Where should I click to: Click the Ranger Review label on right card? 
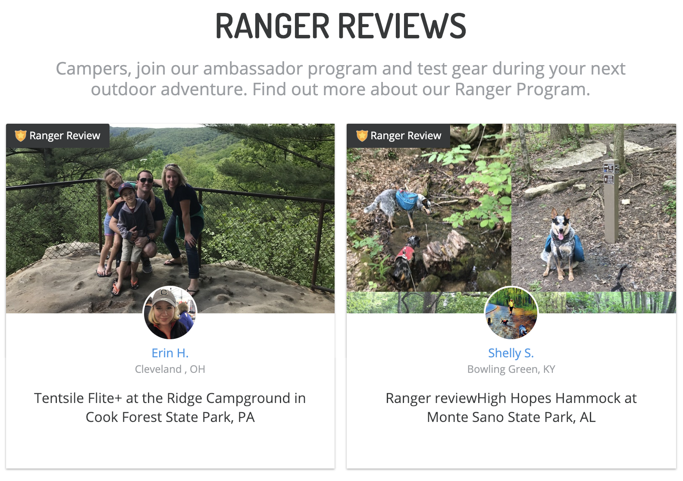click(x=406, y=136)
